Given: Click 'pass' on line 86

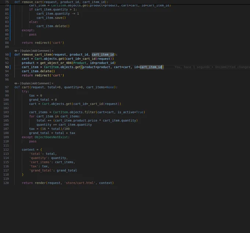Looking at the screenshot, I should pyautogui.click(x=33, y=34).
